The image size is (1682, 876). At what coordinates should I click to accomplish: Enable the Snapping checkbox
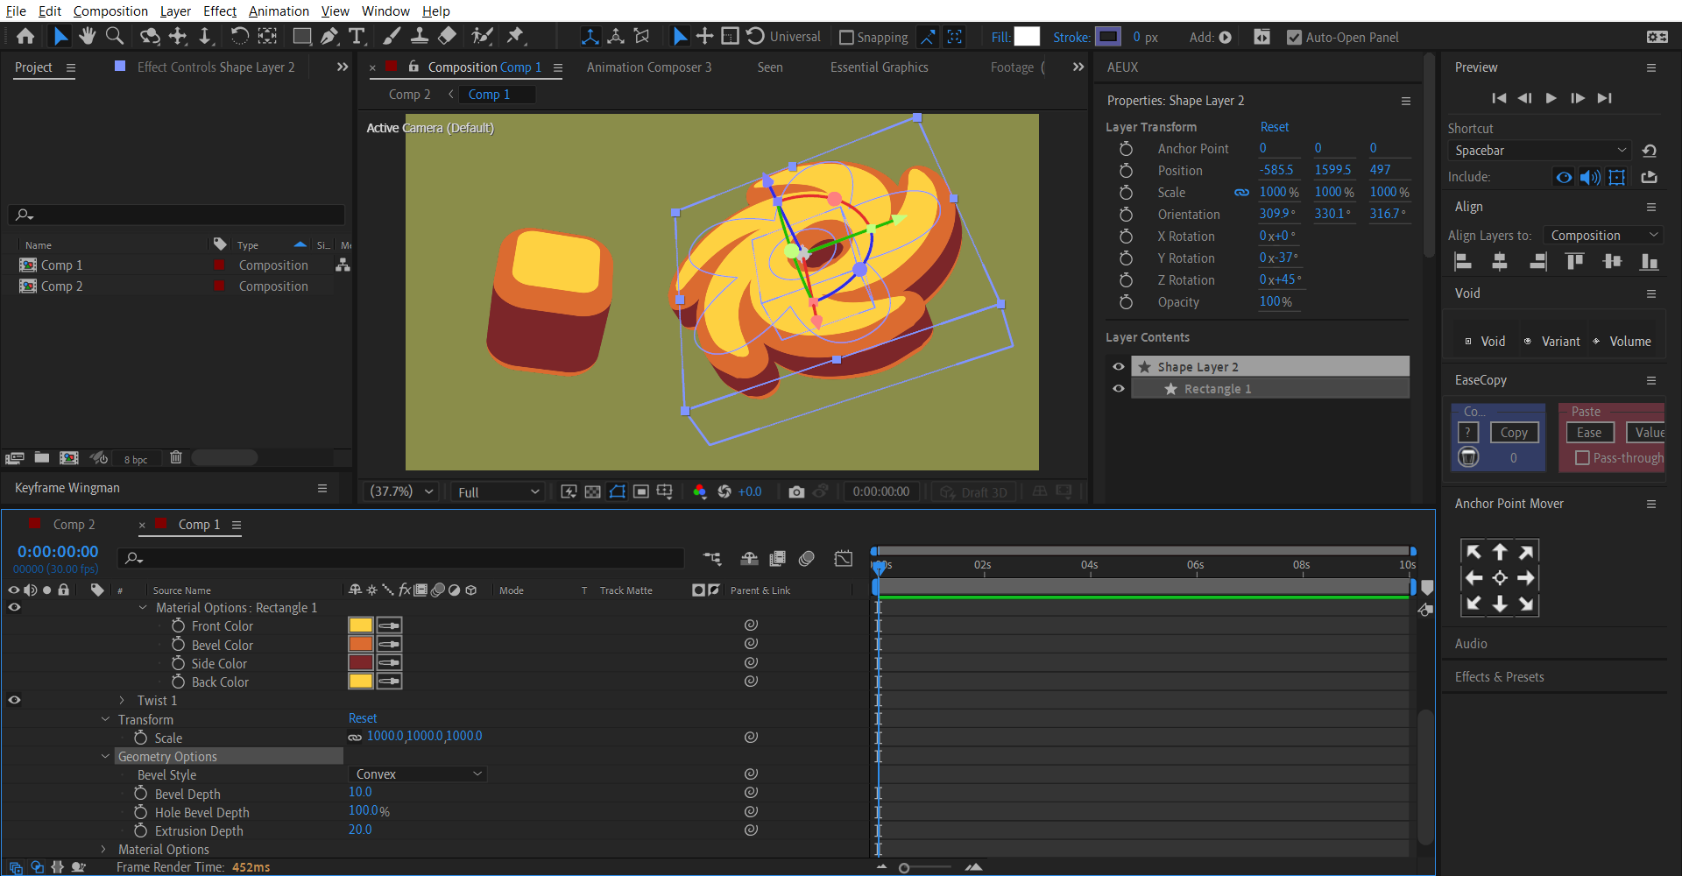847,37
